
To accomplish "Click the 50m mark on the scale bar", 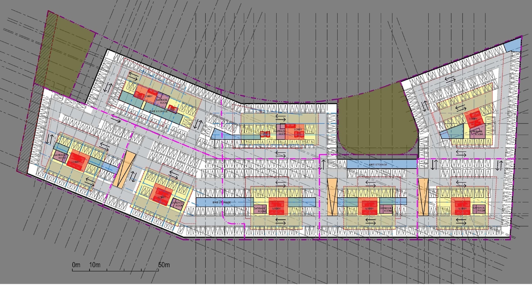I will coord(163,264).
